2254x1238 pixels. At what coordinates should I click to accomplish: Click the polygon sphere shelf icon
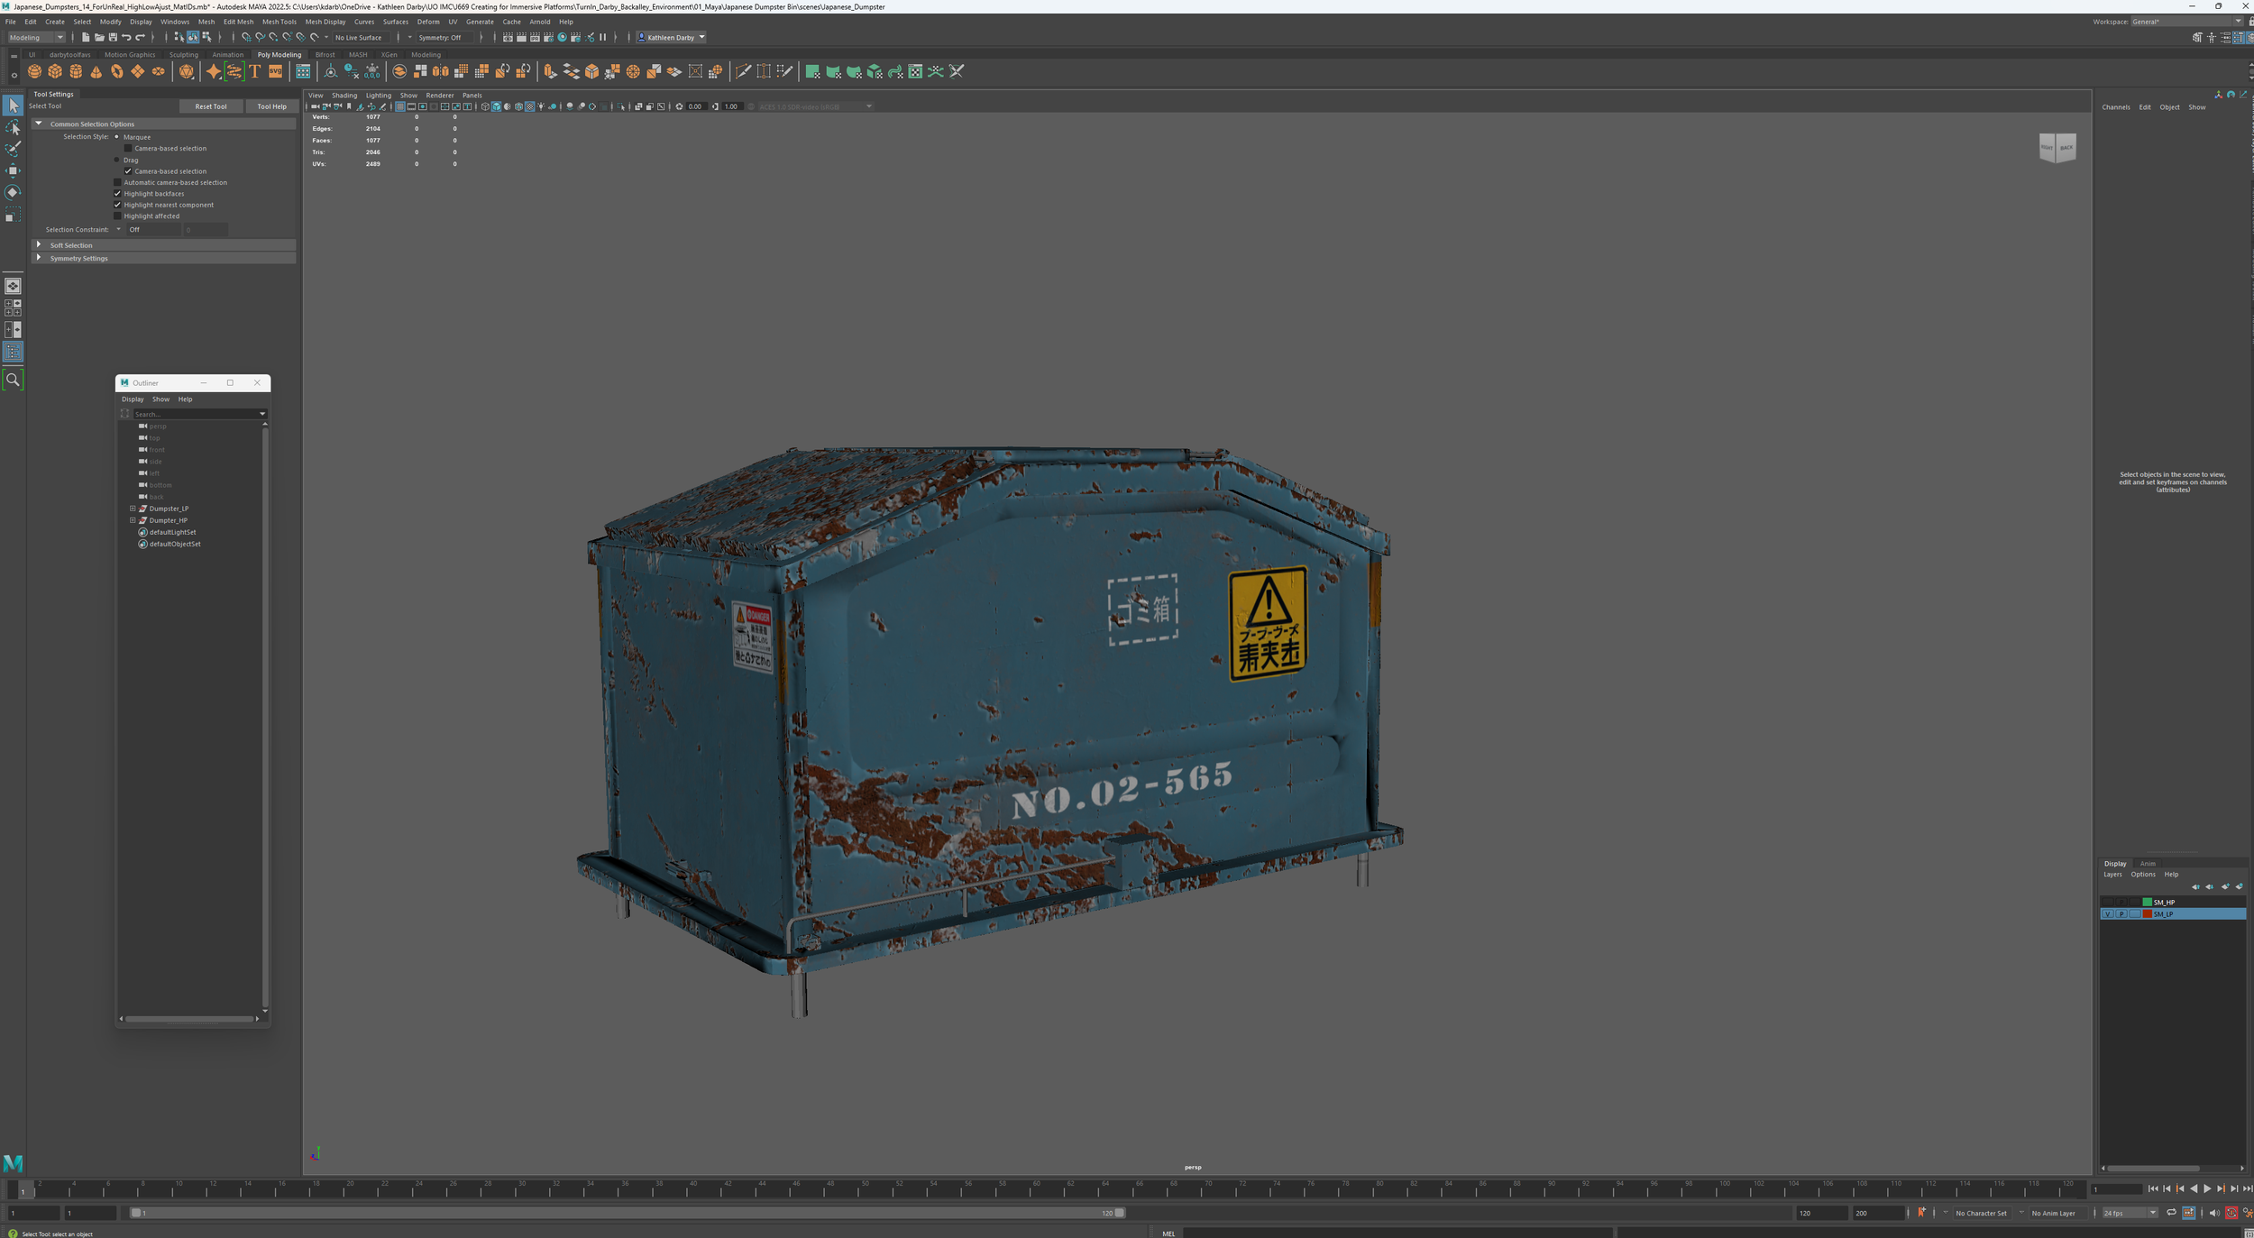tap(34, 71)
